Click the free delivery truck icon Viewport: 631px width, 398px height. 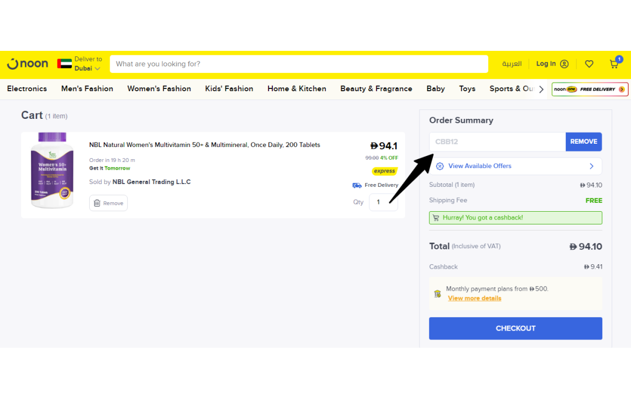click(x=357, y=185)
